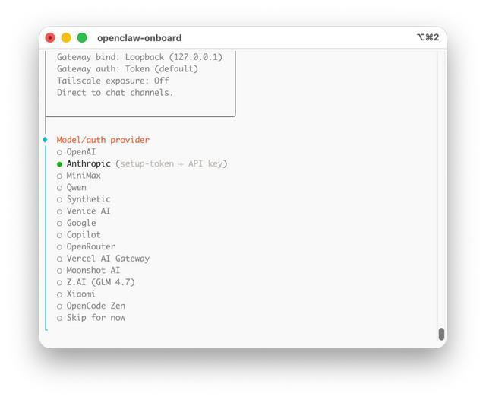Choose Xiaomi from the list
Viewport: 486px width, 400px height.
(80, 294)
